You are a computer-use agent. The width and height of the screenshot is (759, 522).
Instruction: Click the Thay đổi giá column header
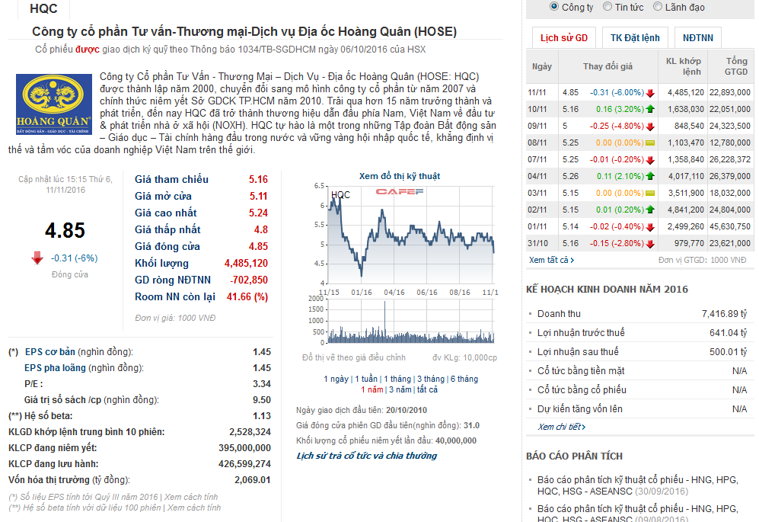click(608, 66)
